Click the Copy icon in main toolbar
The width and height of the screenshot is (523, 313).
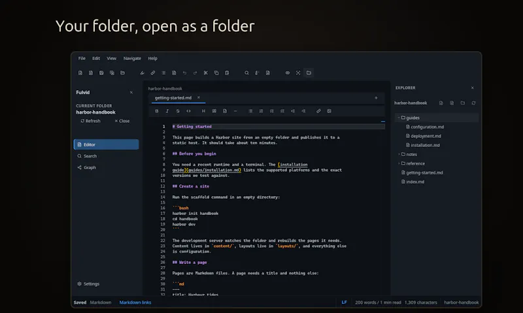pos(216,73)
